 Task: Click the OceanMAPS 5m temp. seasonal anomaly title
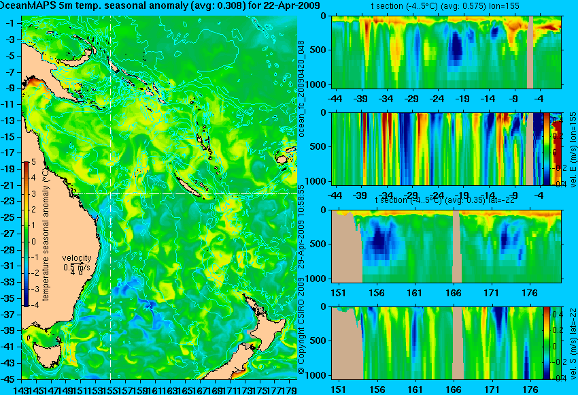coord(160,6)
